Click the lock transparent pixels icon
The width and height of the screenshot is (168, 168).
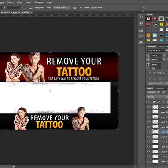point(154,102)
